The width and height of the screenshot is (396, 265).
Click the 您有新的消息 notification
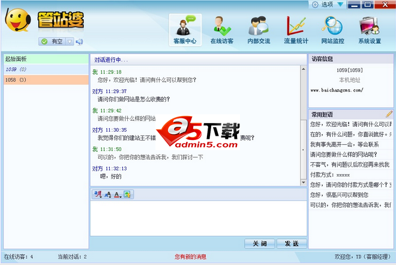pos(190,257)
